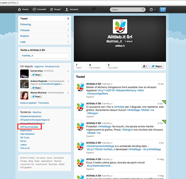Follow Carlos Ulloa with Segui button
186x179 pixels.
[36, 75]
